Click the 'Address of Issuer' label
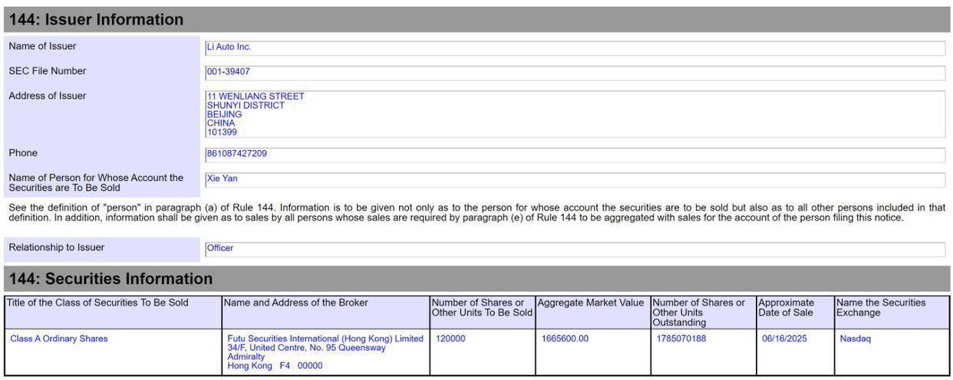 pyautogui.click(x=48, y=96)
